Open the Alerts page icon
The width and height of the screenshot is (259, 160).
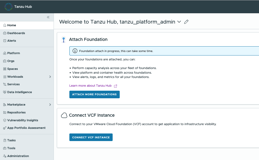point(5,41)
